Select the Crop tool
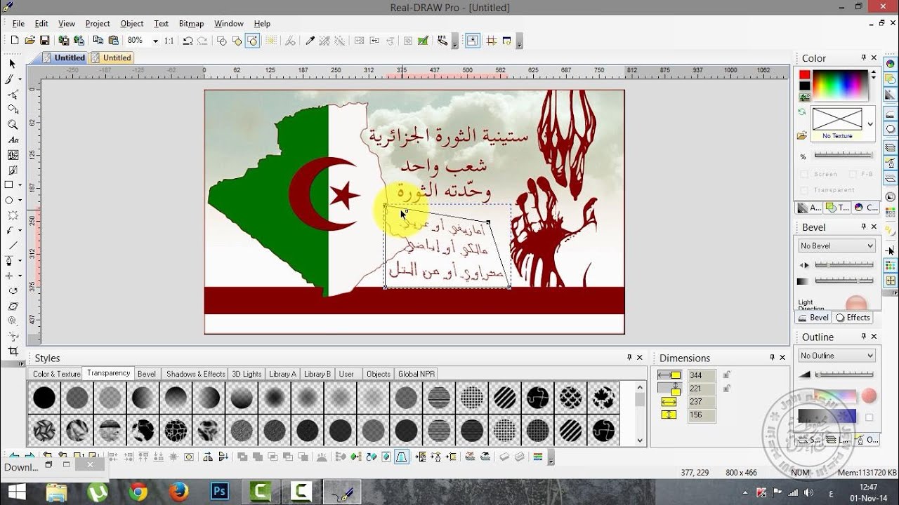The height and width of the screenshot is (505, 899). pos(13,351)
